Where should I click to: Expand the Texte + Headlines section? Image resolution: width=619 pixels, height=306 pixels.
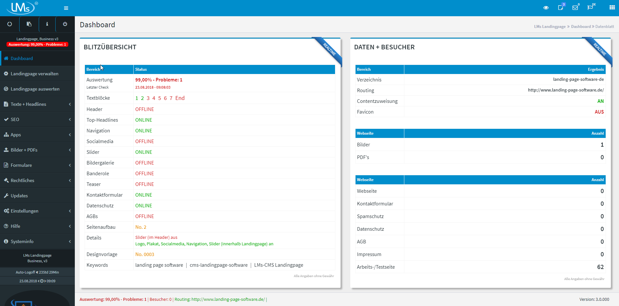pos(28,104)
